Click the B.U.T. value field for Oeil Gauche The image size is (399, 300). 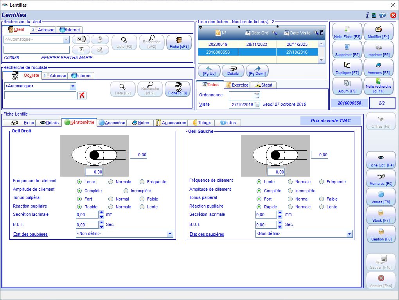(266, 225)
